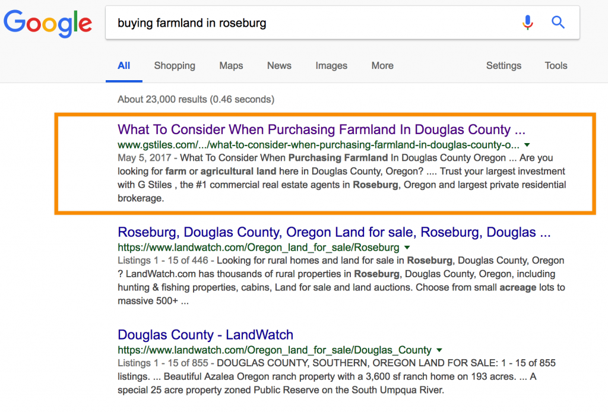Open the Images tab

(x=331, y=66)
